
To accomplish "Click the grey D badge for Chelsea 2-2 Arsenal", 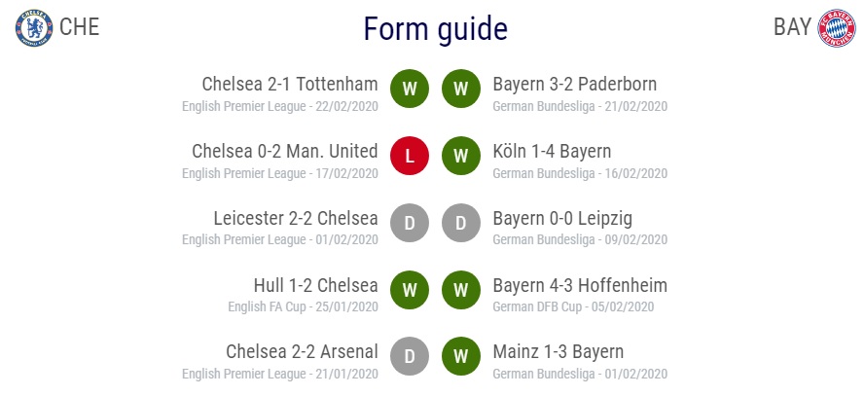I will click(x=410, y=356).
